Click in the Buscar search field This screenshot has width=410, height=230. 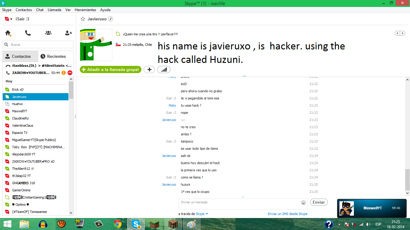coord(38,45)
